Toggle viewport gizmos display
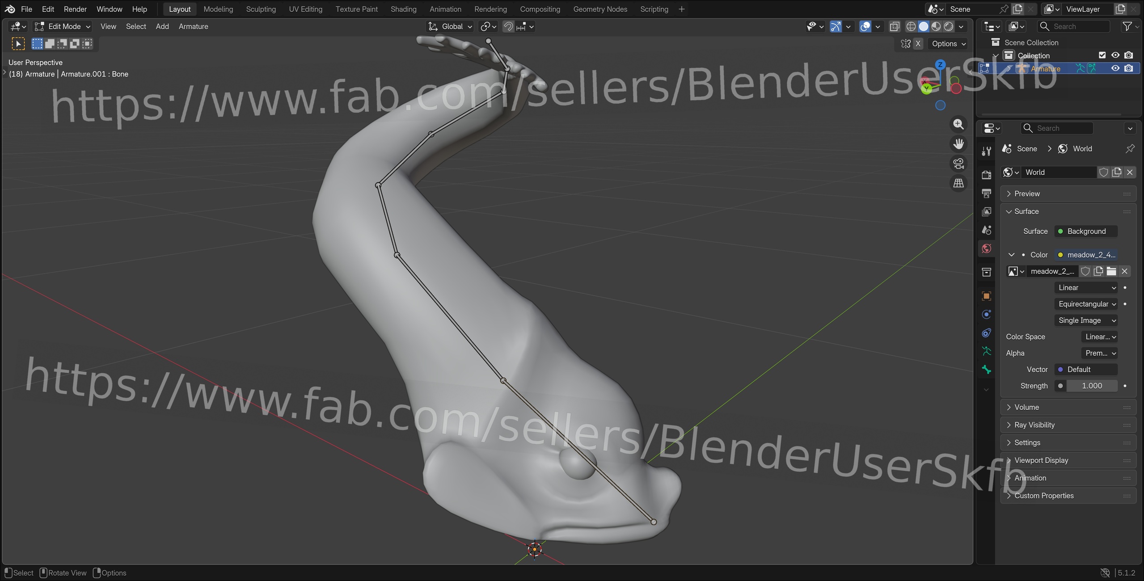1144x581 pixels. tap(836, 27)
